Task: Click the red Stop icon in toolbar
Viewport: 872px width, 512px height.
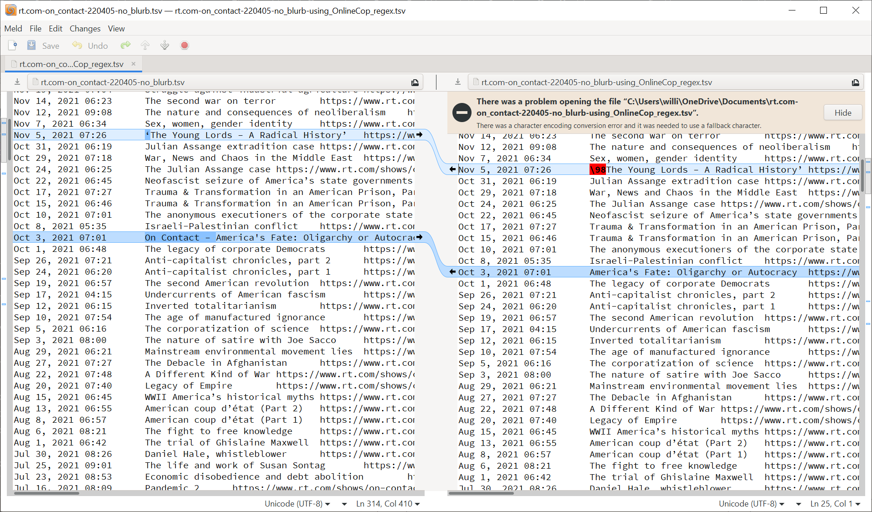Action: click(x=185, y=46)
